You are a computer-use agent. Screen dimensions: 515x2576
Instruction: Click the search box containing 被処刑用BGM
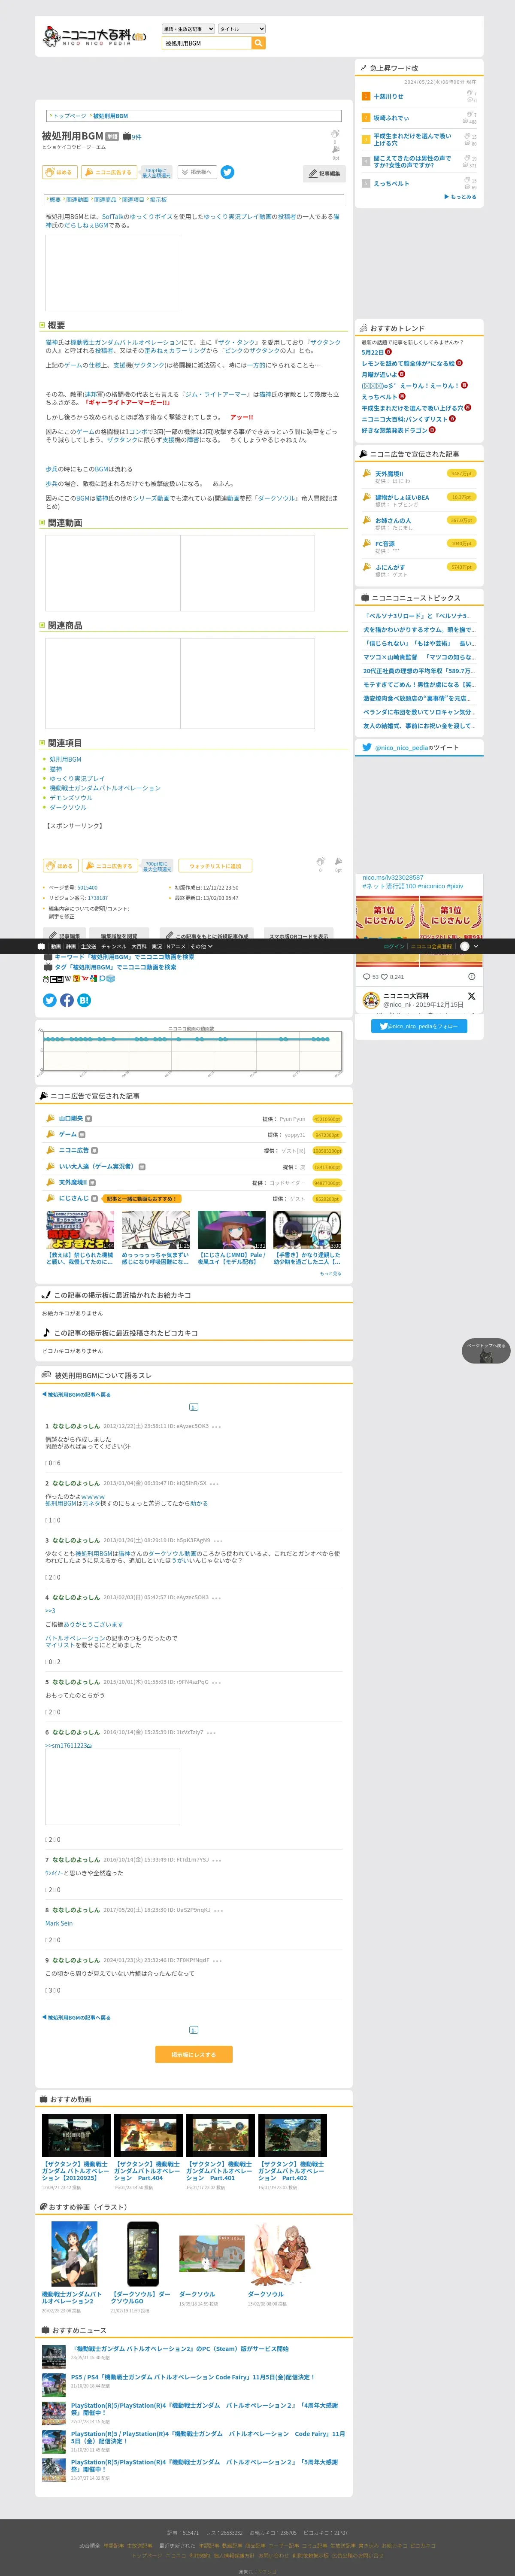pyautogui.click(x=206, y=43)
